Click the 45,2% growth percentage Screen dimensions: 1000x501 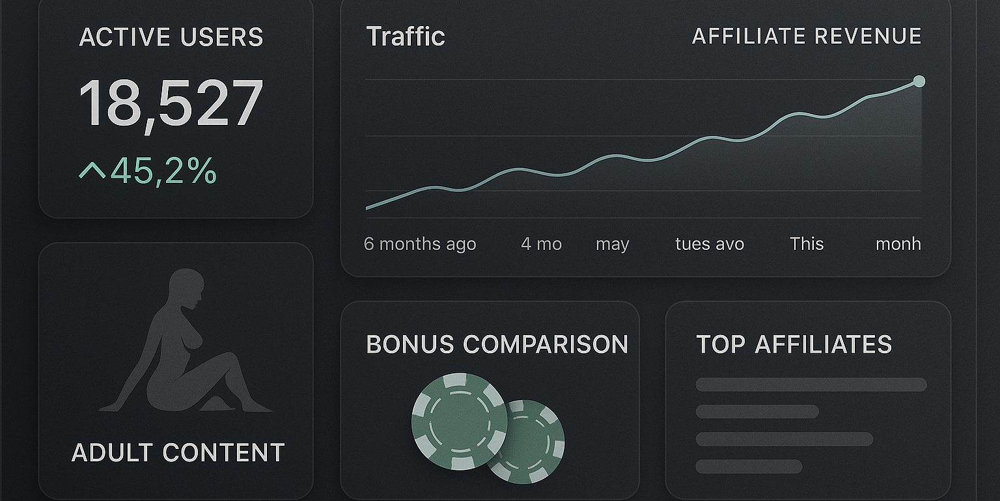[163, 170]
